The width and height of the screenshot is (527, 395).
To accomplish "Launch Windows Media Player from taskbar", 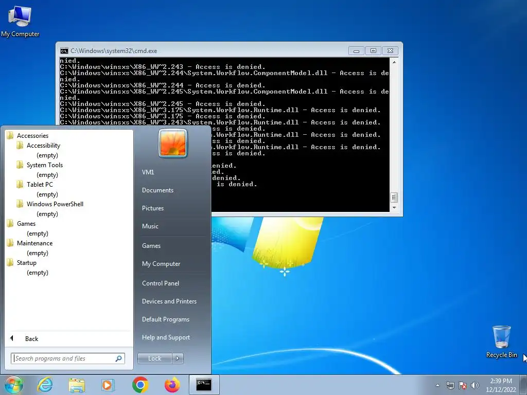I will pos(108,385).
